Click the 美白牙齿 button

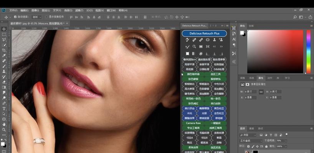pos(190,109)
